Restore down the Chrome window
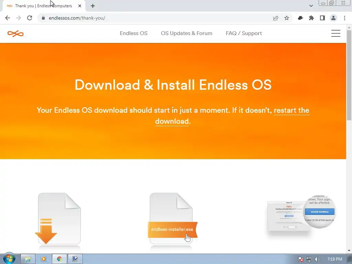 click(x=332, y=3)
